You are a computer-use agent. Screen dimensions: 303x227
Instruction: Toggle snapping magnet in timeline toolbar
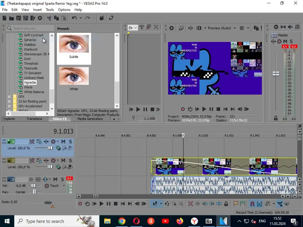(252, 204)
